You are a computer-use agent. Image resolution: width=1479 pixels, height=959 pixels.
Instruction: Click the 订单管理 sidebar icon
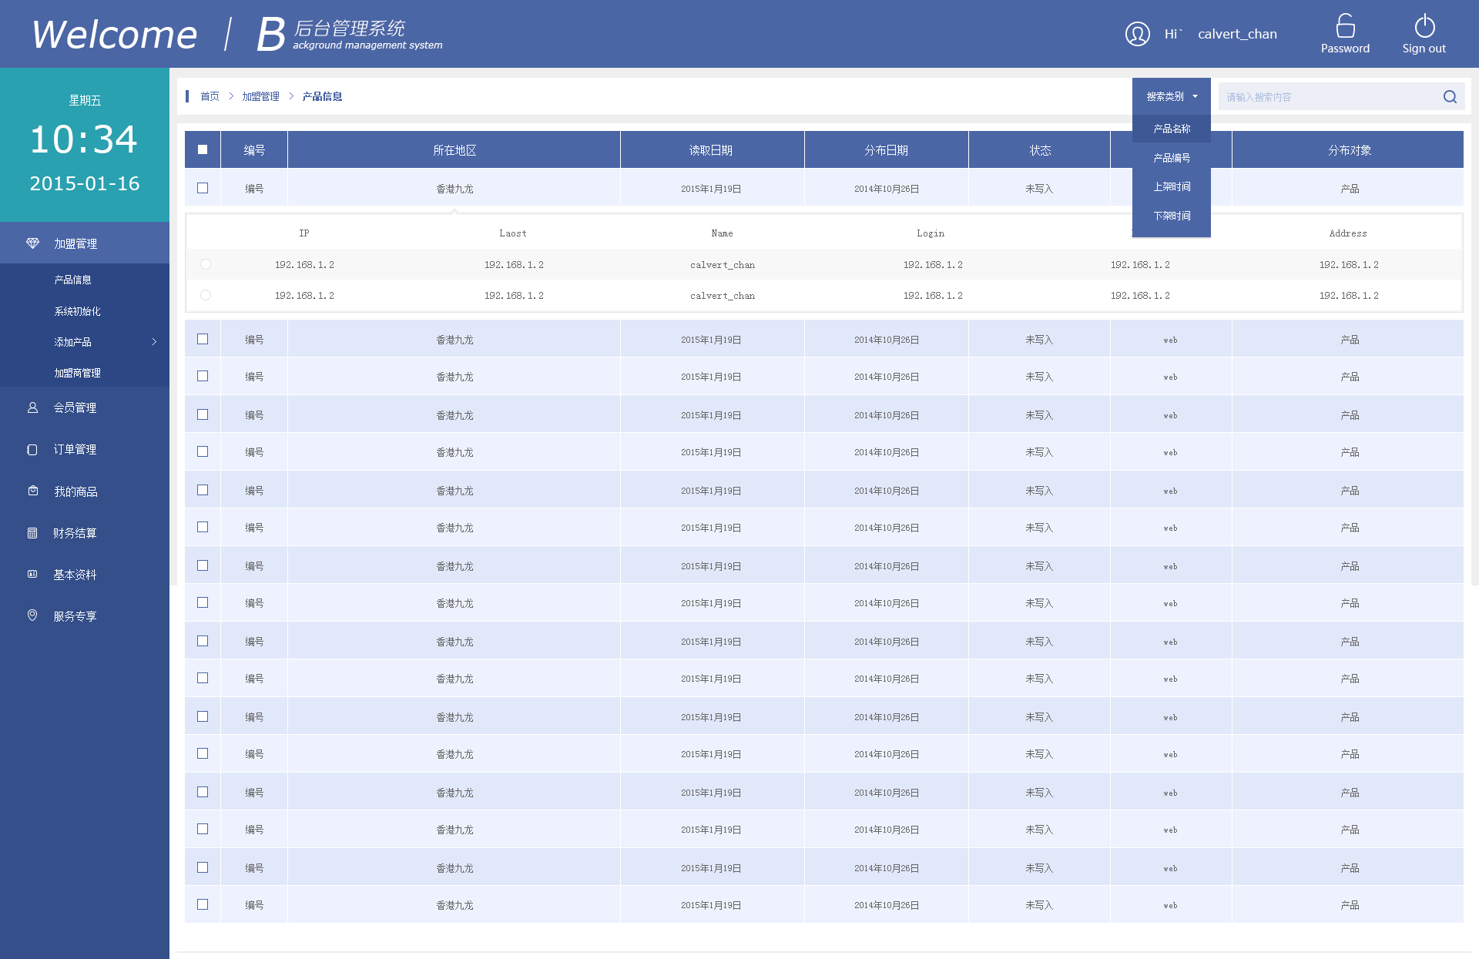(30, 449)
